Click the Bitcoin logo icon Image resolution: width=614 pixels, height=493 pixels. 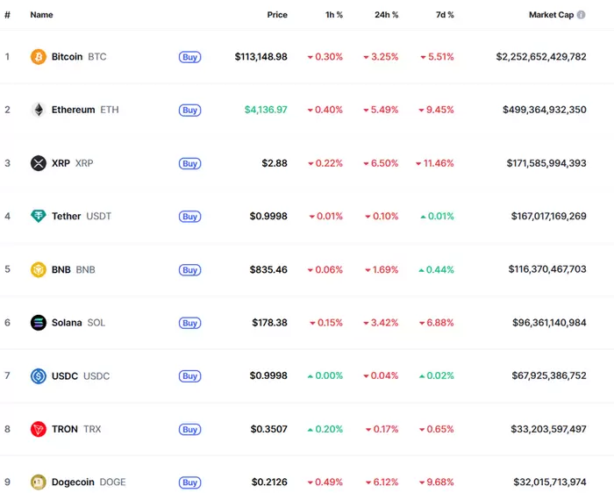39,57
